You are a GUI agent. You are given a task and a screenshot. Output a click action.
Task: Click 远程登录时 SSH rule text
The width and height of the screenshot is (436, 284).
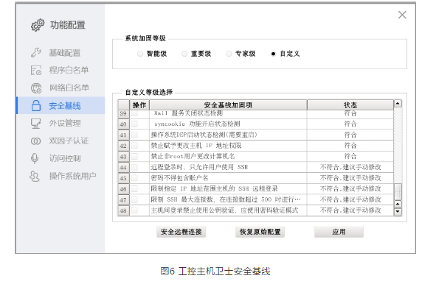pos(199,167)
